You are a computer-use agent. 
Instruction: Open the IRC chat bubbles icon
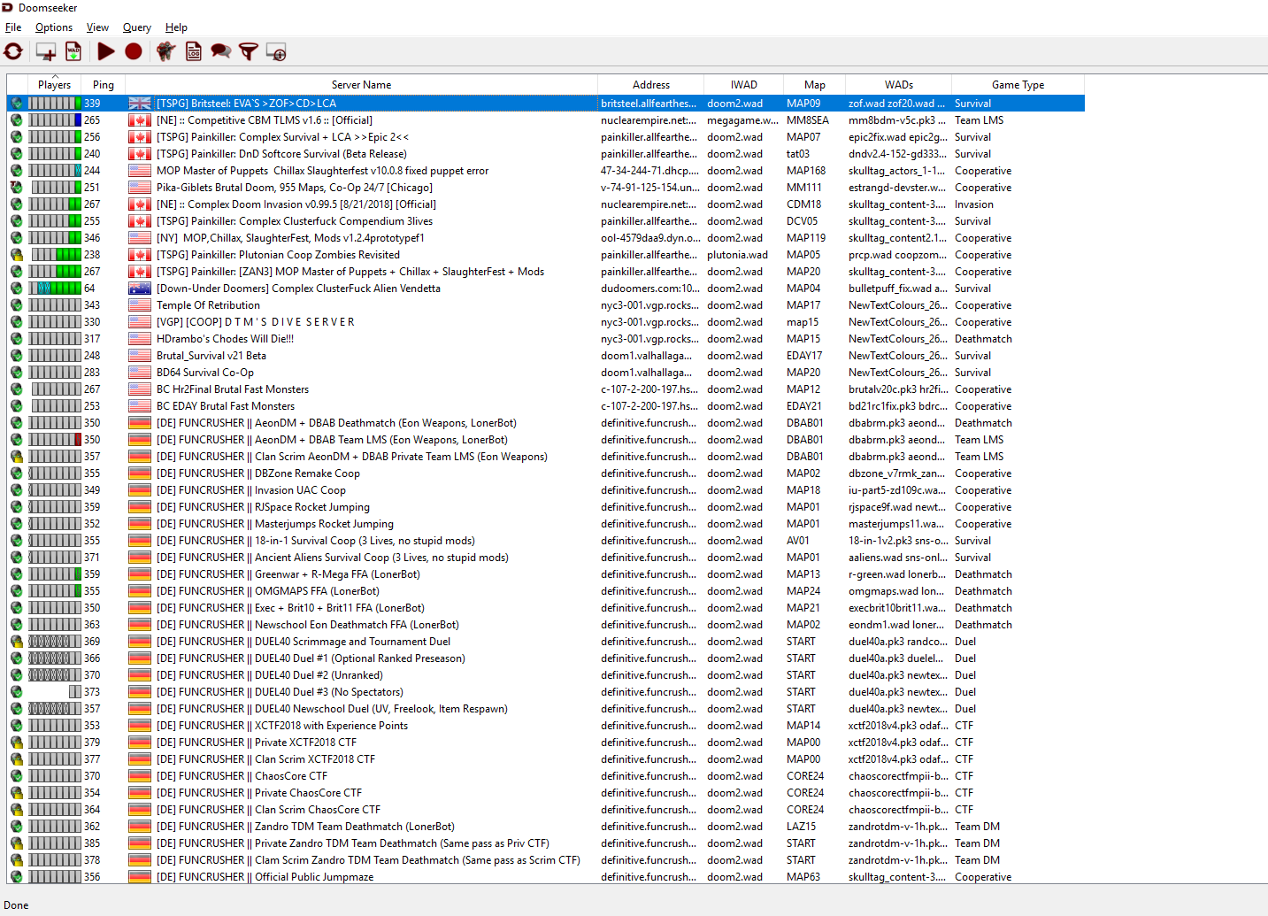point(221,52)
